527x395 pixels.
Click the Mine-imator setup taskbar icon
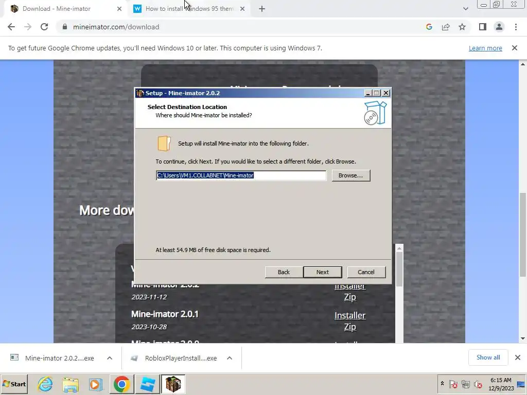click(173, 384)
